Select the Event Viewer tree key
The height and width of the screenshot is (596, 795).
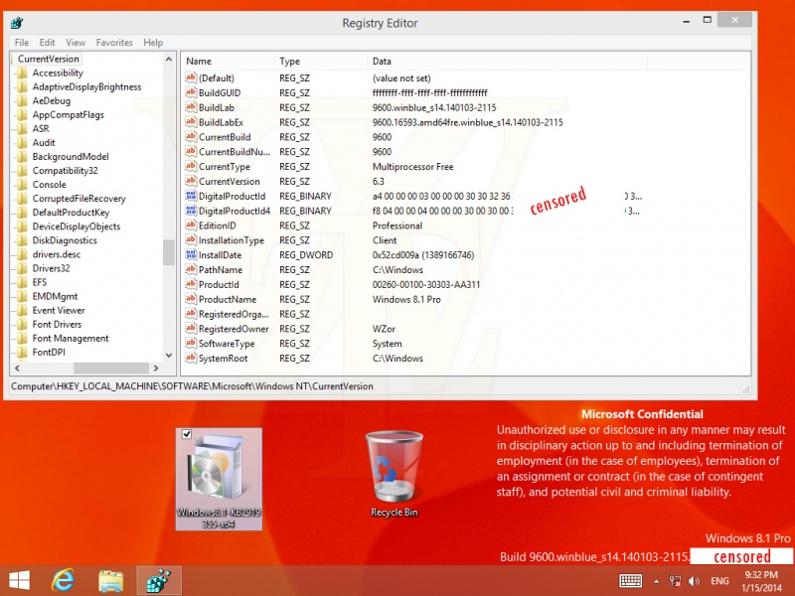point(59,310)
